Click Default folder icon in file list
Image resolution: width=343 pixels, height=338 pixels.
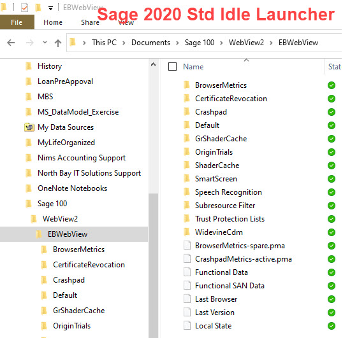pos(187,125)
